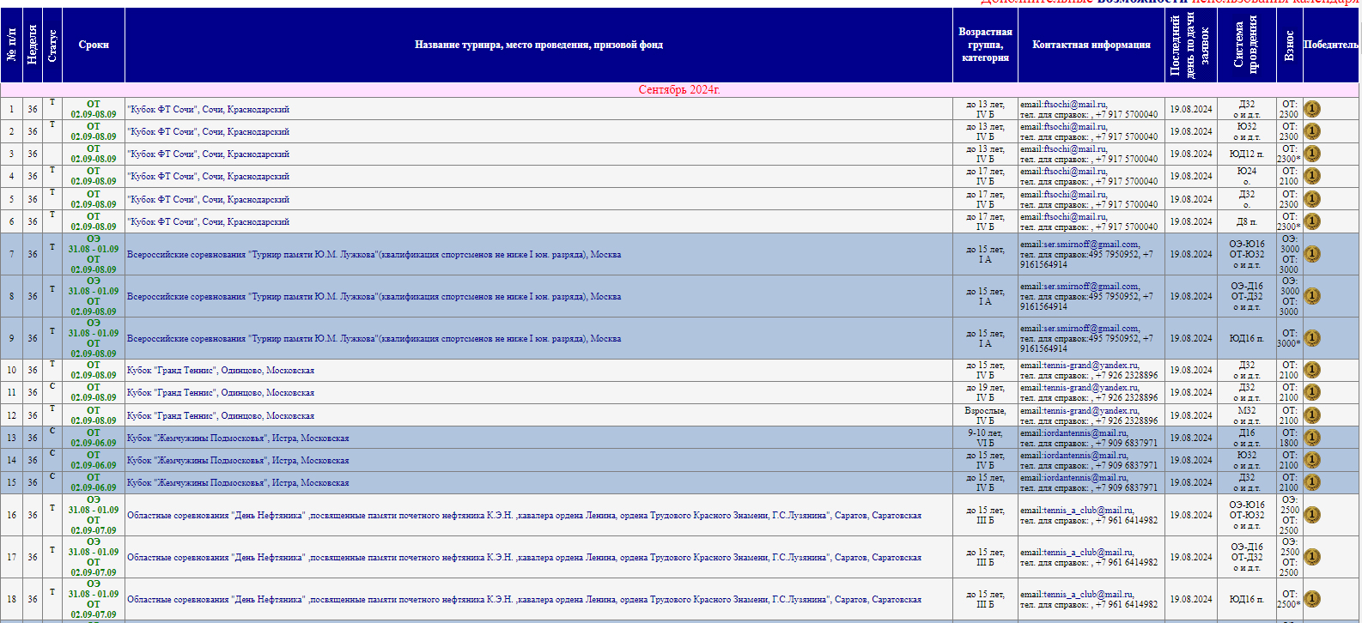This screenshot has width=1362, height=623.
Task: Select the dates cell in row 8
Action: 94,296
